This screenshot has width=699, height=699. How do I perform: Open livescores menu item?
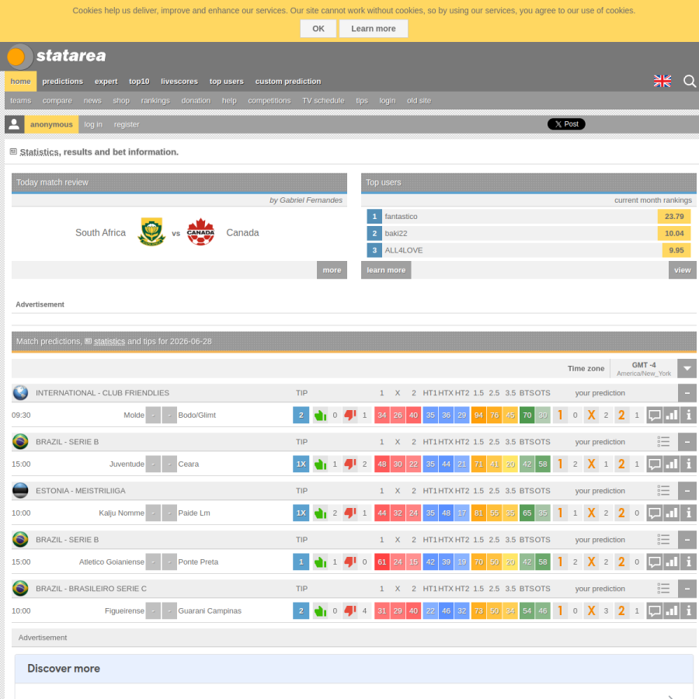click(x=179, y=82)
